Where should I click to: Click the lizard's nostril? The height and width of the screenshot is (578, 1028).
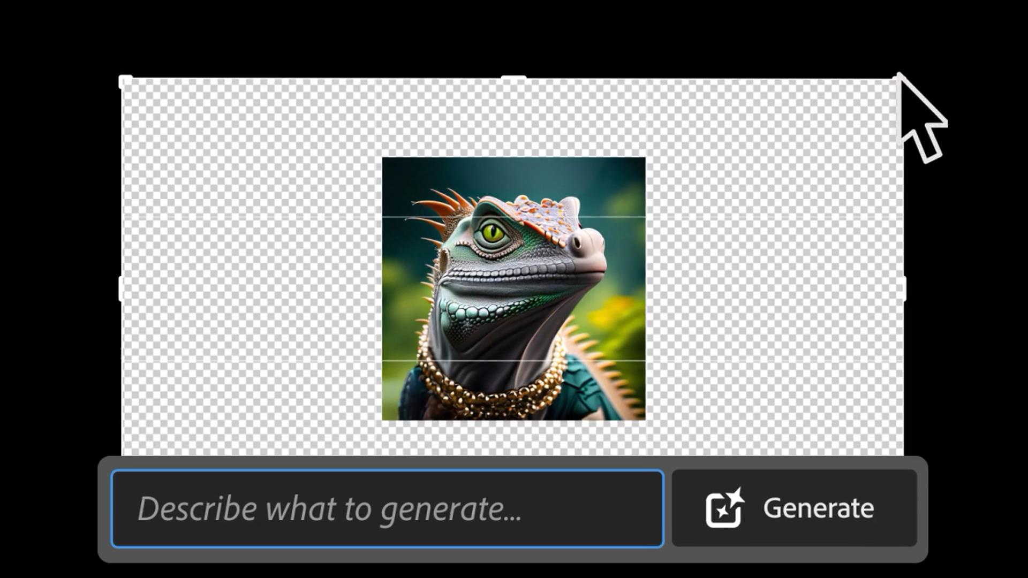577,242
